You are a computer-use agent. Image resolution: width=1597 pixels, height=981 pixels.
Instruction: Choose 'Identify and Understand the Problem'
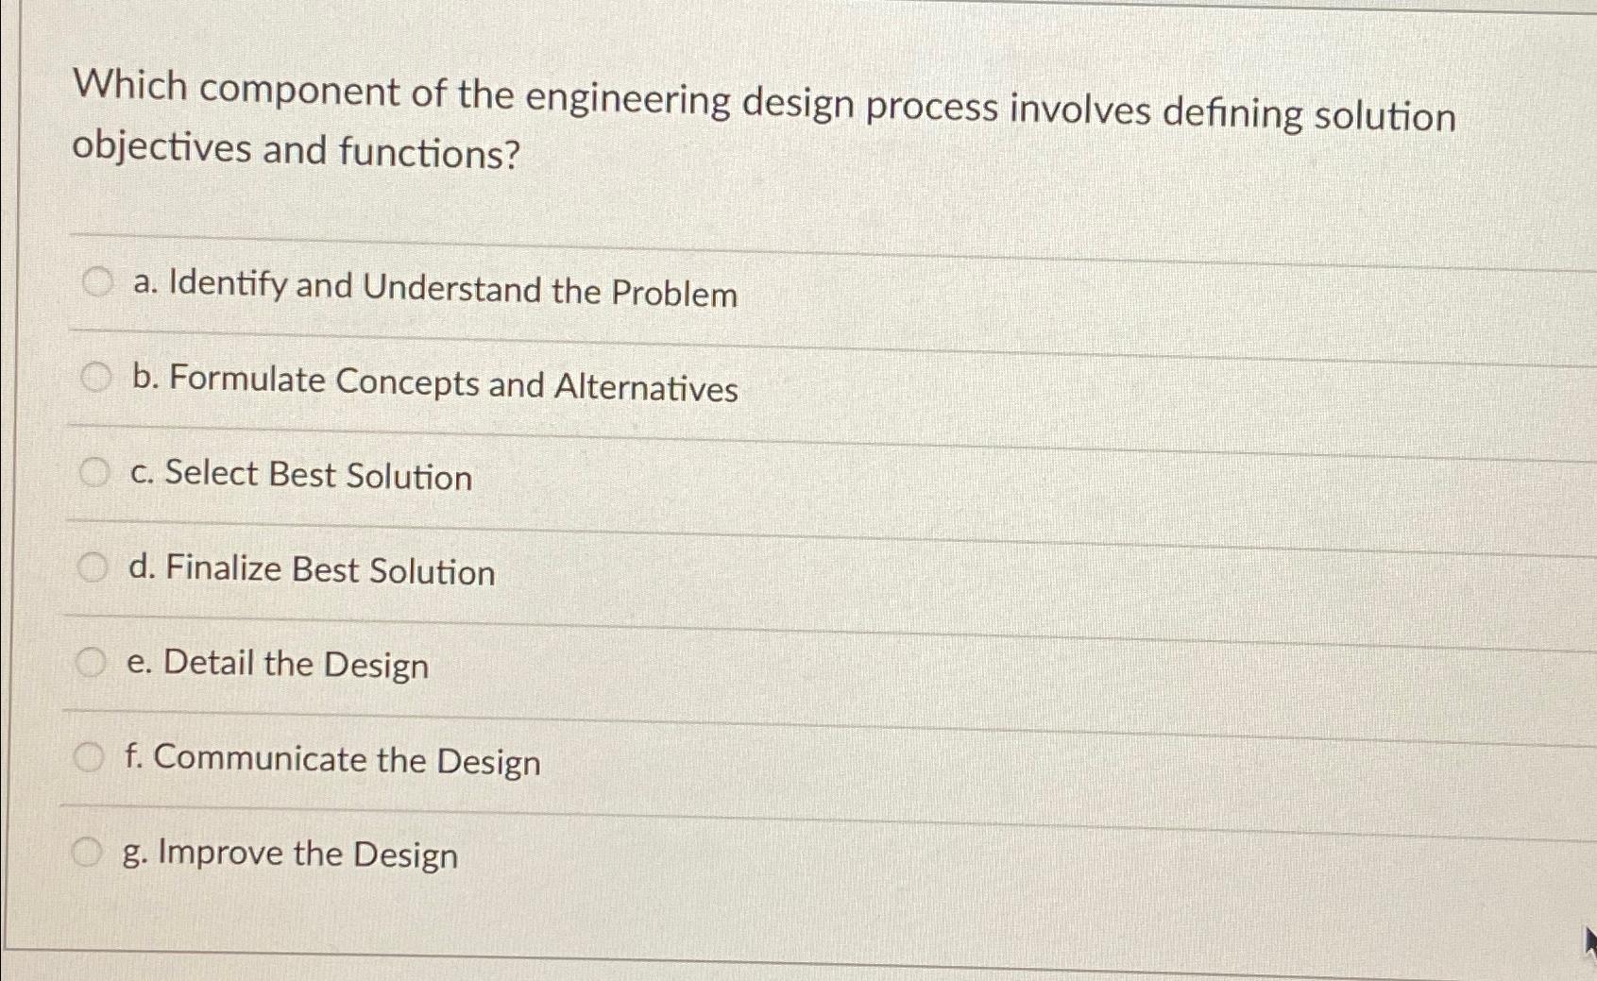(x=434, y=293)
